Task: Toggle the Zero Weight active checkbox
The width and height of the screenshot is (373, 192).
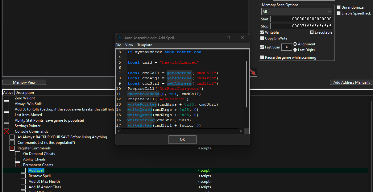Action: (x=6, y=98)
